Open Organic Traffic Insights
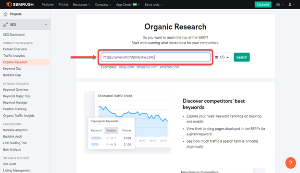 pyautogui.click(x=19, y=115)
